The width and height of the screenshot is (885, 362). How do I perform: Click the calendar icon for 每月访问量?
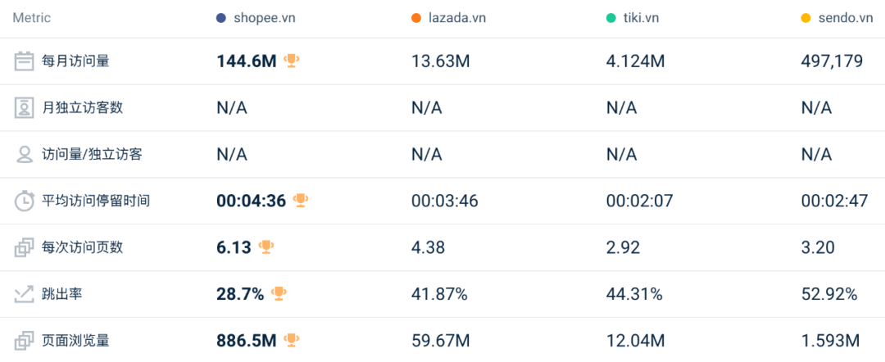24,61
